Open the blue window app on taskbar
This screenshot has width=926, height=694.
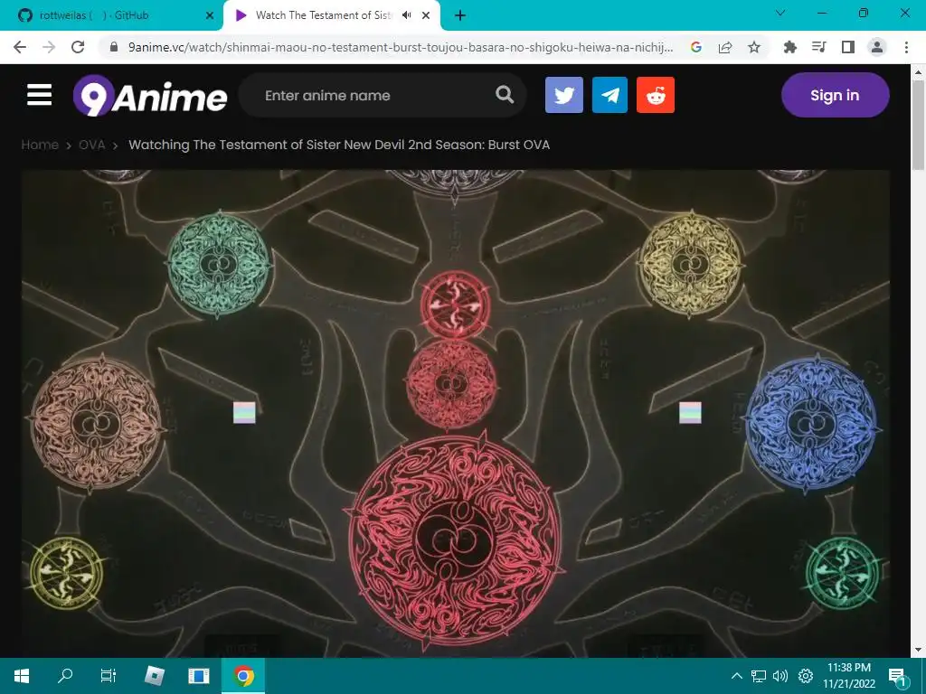tap(198, 676)
